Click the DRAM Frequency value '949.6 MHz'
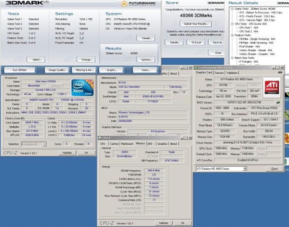Viewport: 289px width, 227px height. tap(154, 171)
